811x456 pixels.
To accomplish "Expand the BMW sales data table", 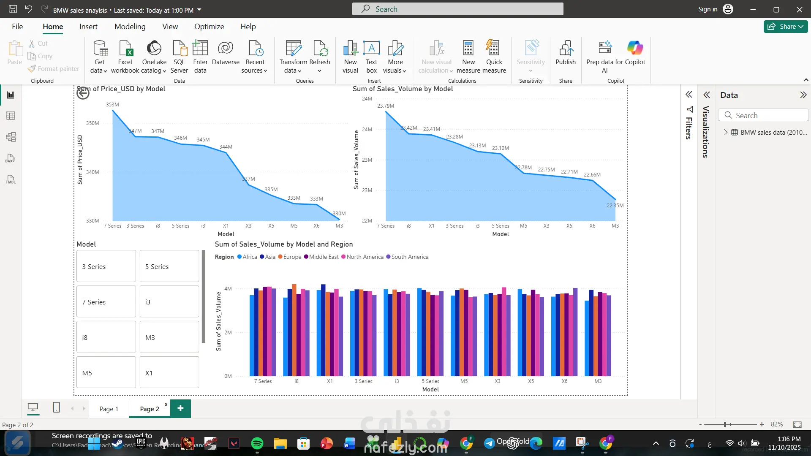I will point(726,132).
